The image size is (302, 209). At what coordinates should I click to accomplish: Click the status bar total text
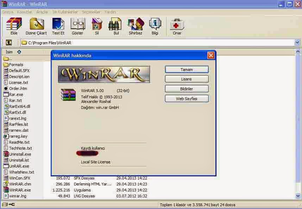point(197,205)
